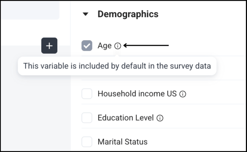Viewport: 247px width, 152px height.
Task: Show info for Education Level
Action: tap(160, 118)
